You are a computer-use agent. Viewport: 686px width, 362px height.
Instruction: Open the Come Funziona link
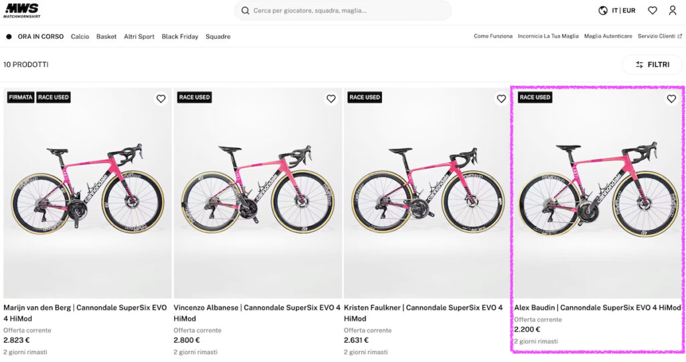(493, 36)
